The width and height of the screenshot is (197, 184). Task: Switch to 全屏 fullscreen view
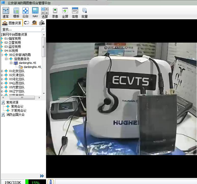[65, 13]
